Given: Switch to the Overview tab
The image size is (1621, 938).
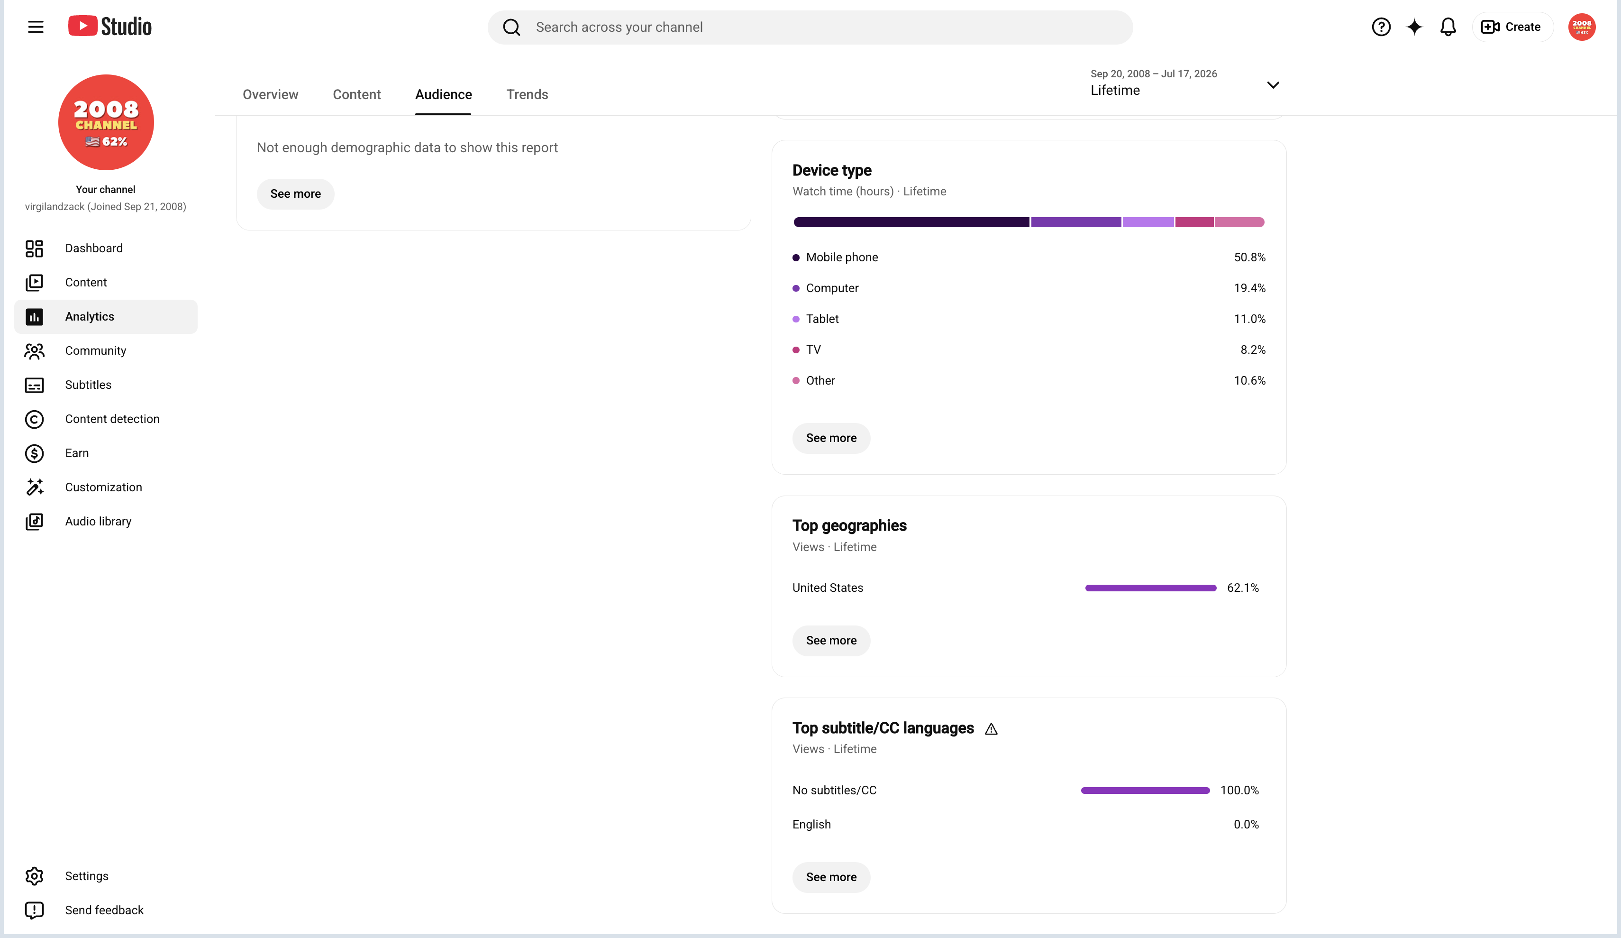Looking at the screenshot, I should [x=270, y=95].
